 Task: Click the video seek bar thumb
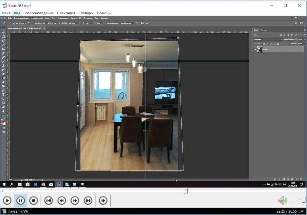[x=185, y=191]
